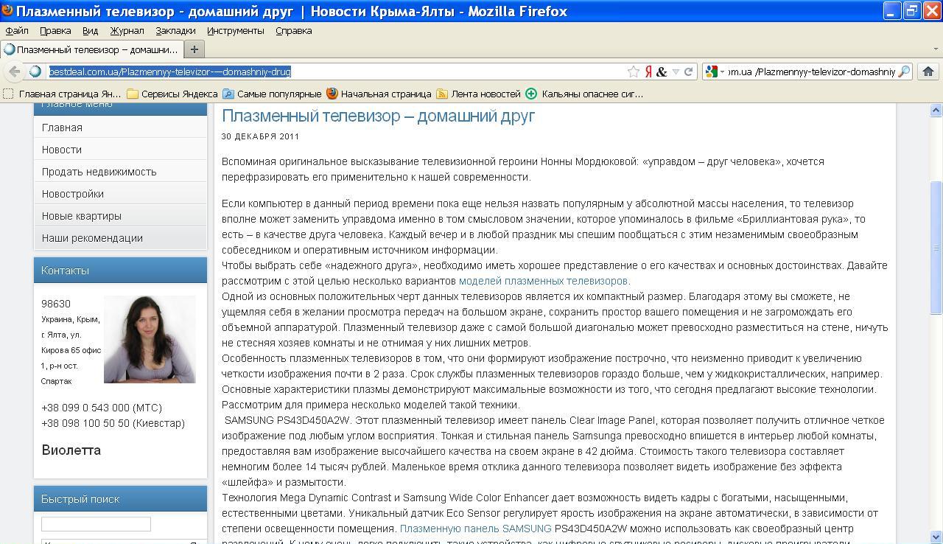Viewport: 943px width, 544px height.
Task: Open the Инструменты menu
Action: 235,30
